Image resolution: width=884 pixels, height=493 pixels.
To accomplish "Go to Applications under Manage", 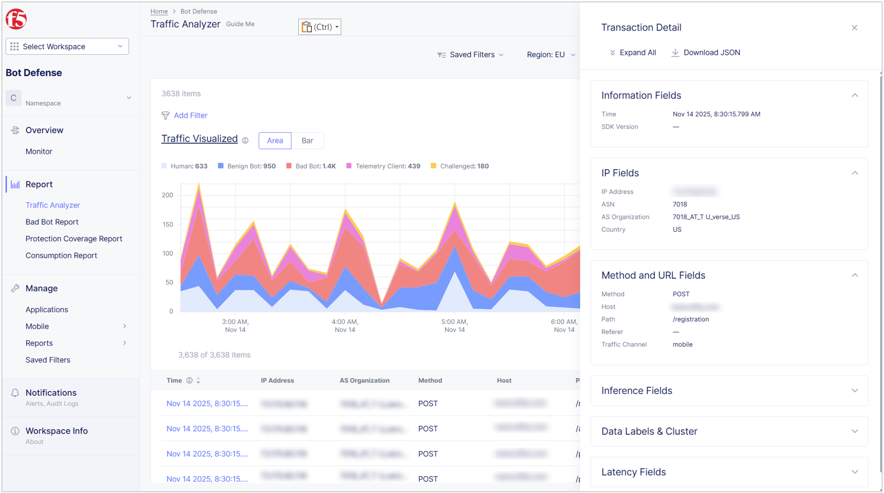I will pos(47,310).
